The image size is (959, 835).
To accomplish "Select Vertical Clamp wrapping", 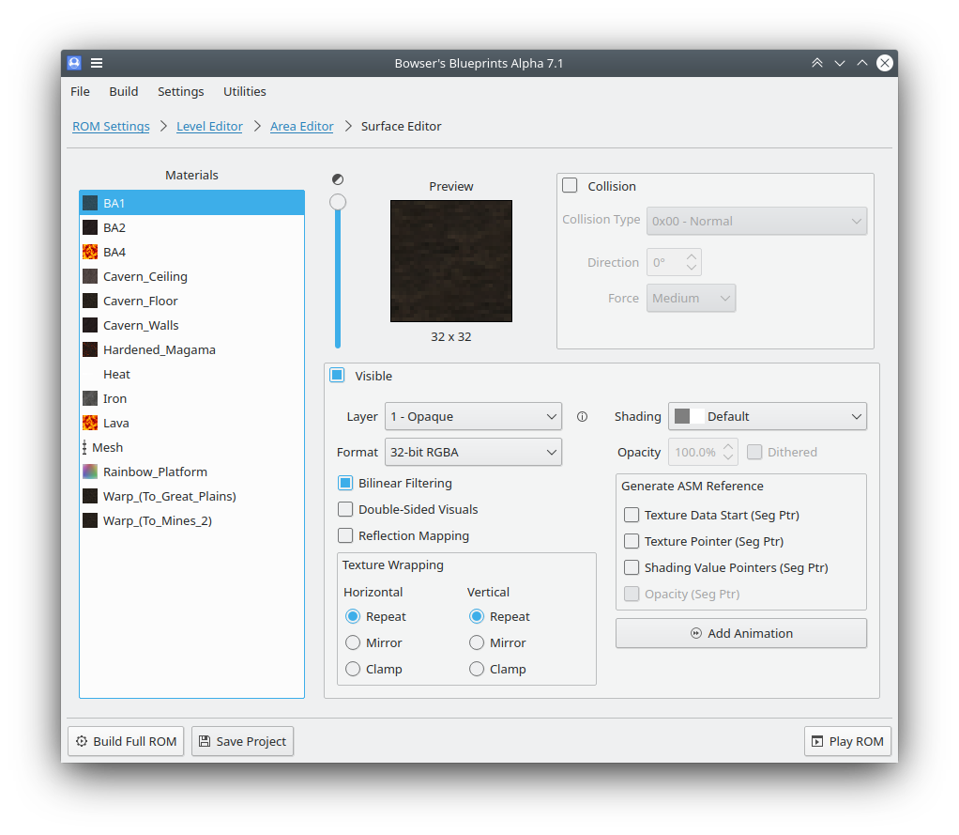I will coord(477,669).
